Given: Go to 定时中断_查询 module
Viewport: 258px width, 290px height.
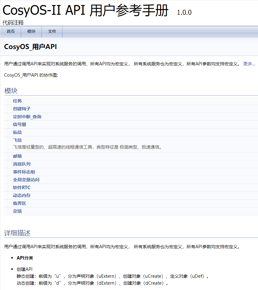Looking at the screenshot, I should 27,117.
